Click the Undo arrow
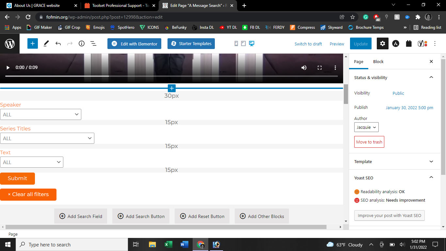This screenshot has width=446, height=251. (x=58, y=43)
